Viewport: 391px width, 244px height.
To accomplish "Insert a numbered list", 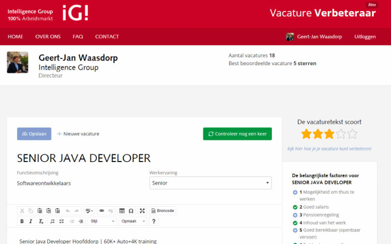I will pos(52,221).
